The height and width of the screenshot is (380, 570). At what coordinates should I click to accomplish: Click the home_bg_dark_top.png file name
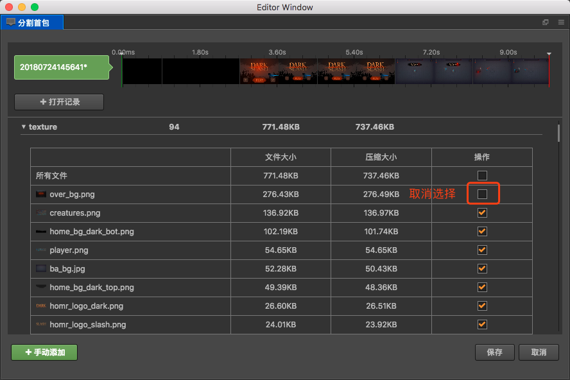pos(92,288)
